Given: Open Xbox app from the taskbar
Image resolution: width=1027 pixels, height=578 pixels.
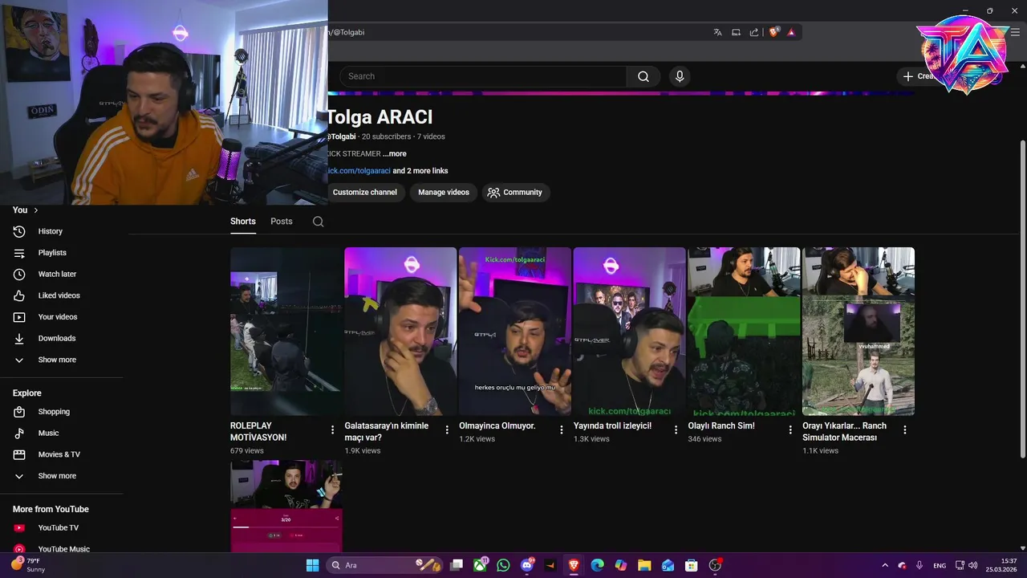Looking at the screenshot, I should click(x=480, y=565).
